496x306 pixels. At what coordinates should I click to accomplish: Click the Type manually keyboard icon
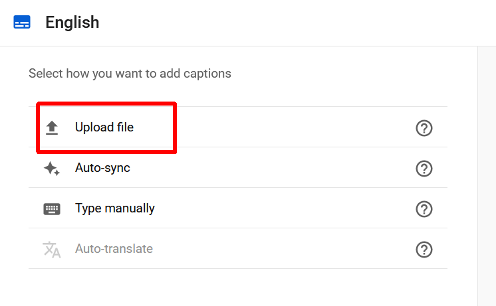[52, 209]
